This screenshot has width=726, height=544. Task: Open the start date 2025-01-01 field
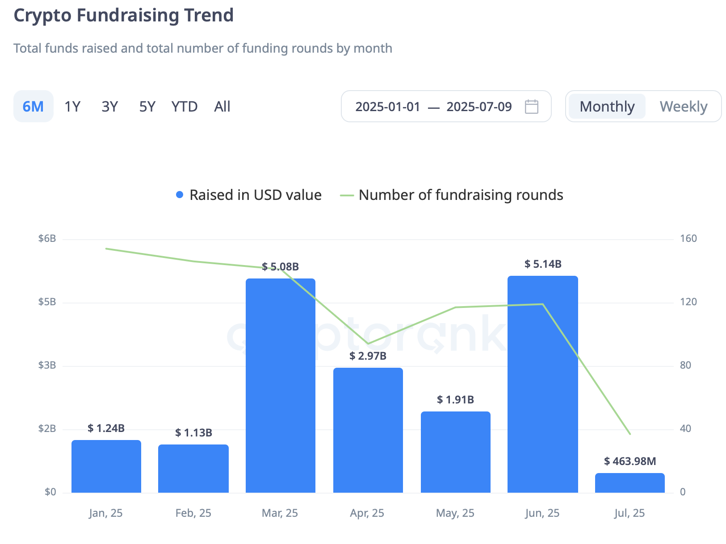pos(388,107)
